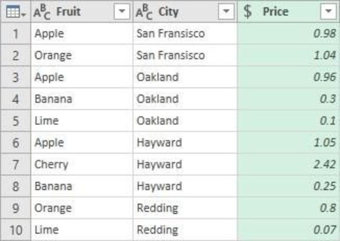
Task: Click the 0.07 price cell
Action: 324,230
